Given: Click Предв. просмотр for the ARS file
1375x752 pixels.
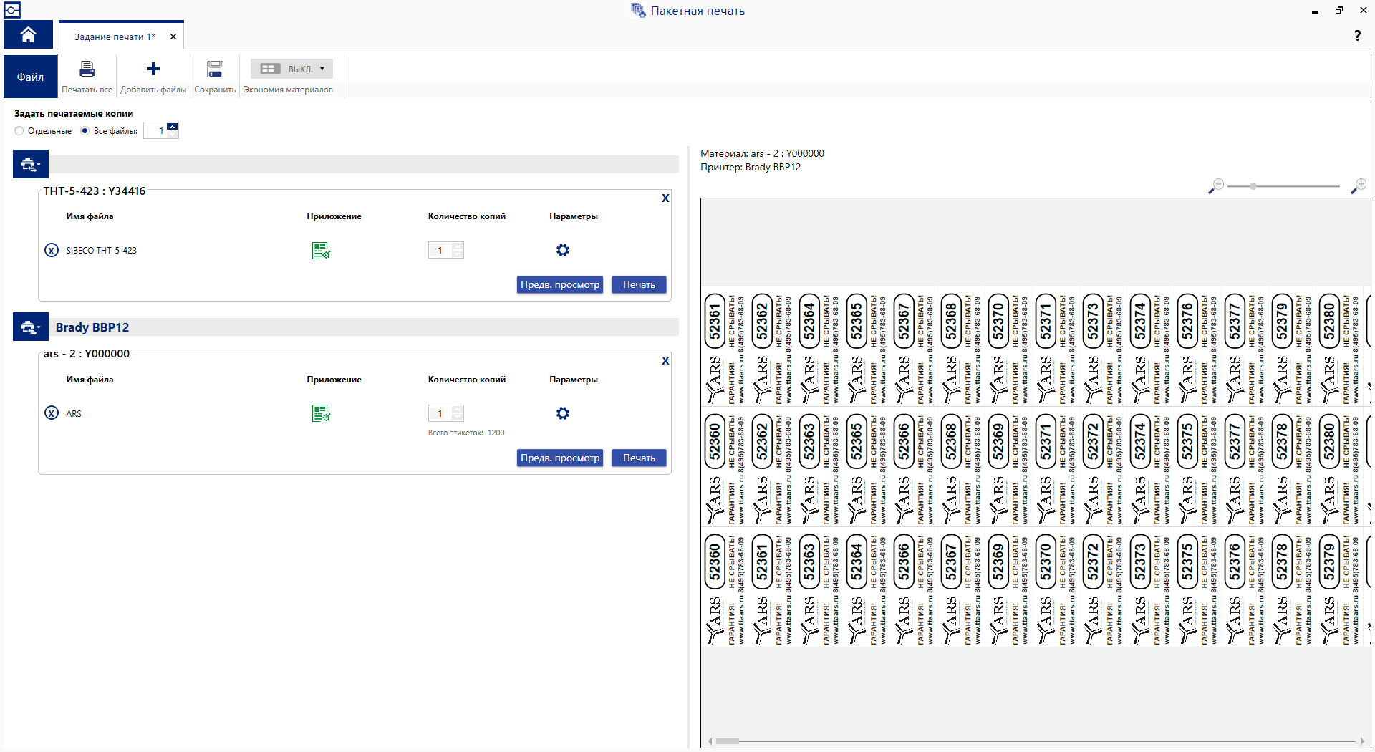Looking at the screenshot, I should [559, 458].
